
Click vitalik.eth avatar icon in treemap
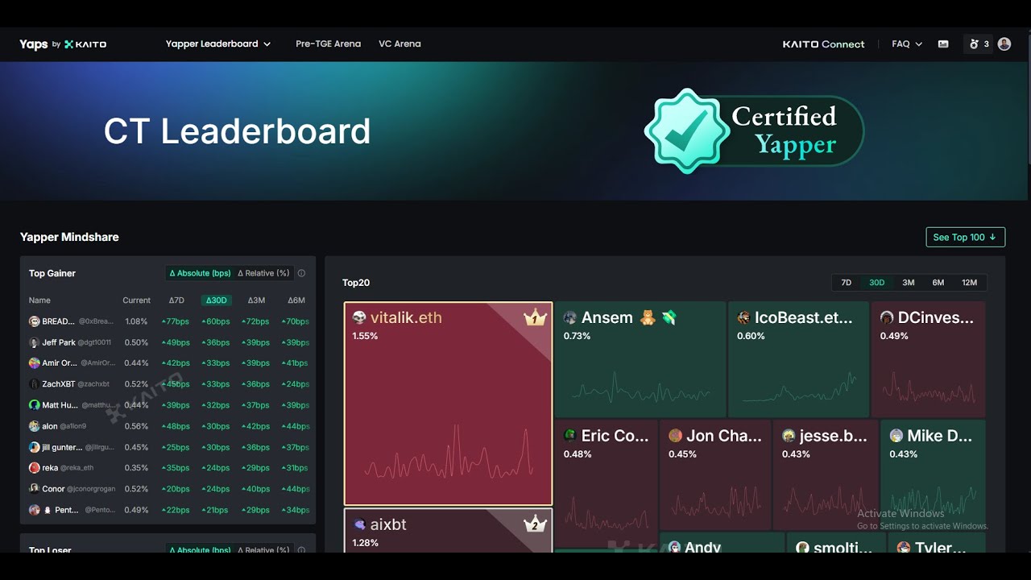pyautogui.click(x=359, y=317)
